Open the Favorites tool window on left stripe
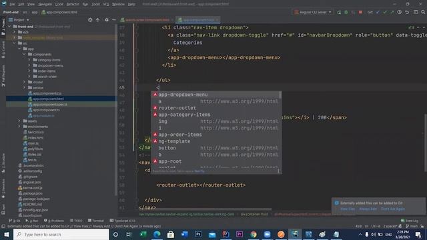The height and width of the screenshot is (240, 427). 3,189
